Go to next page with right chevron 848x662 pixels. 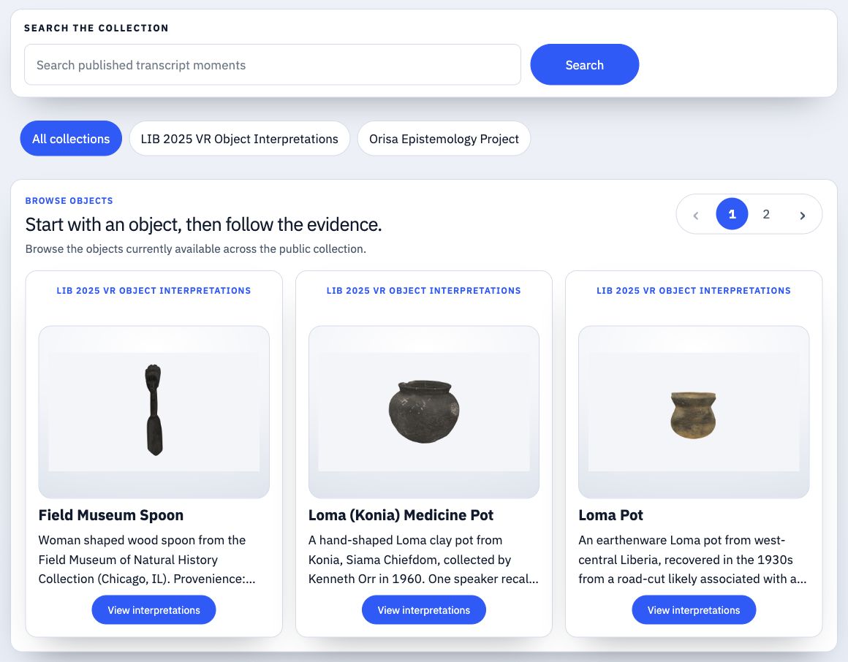(803, 215)
